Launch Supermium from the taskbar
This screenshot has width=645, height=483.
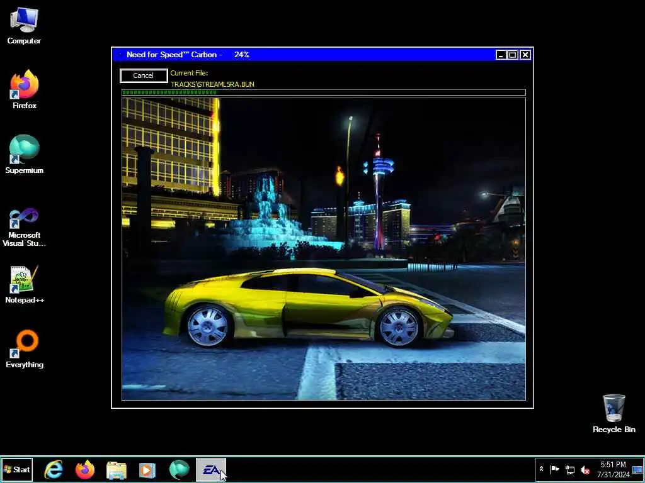point(179,469)
